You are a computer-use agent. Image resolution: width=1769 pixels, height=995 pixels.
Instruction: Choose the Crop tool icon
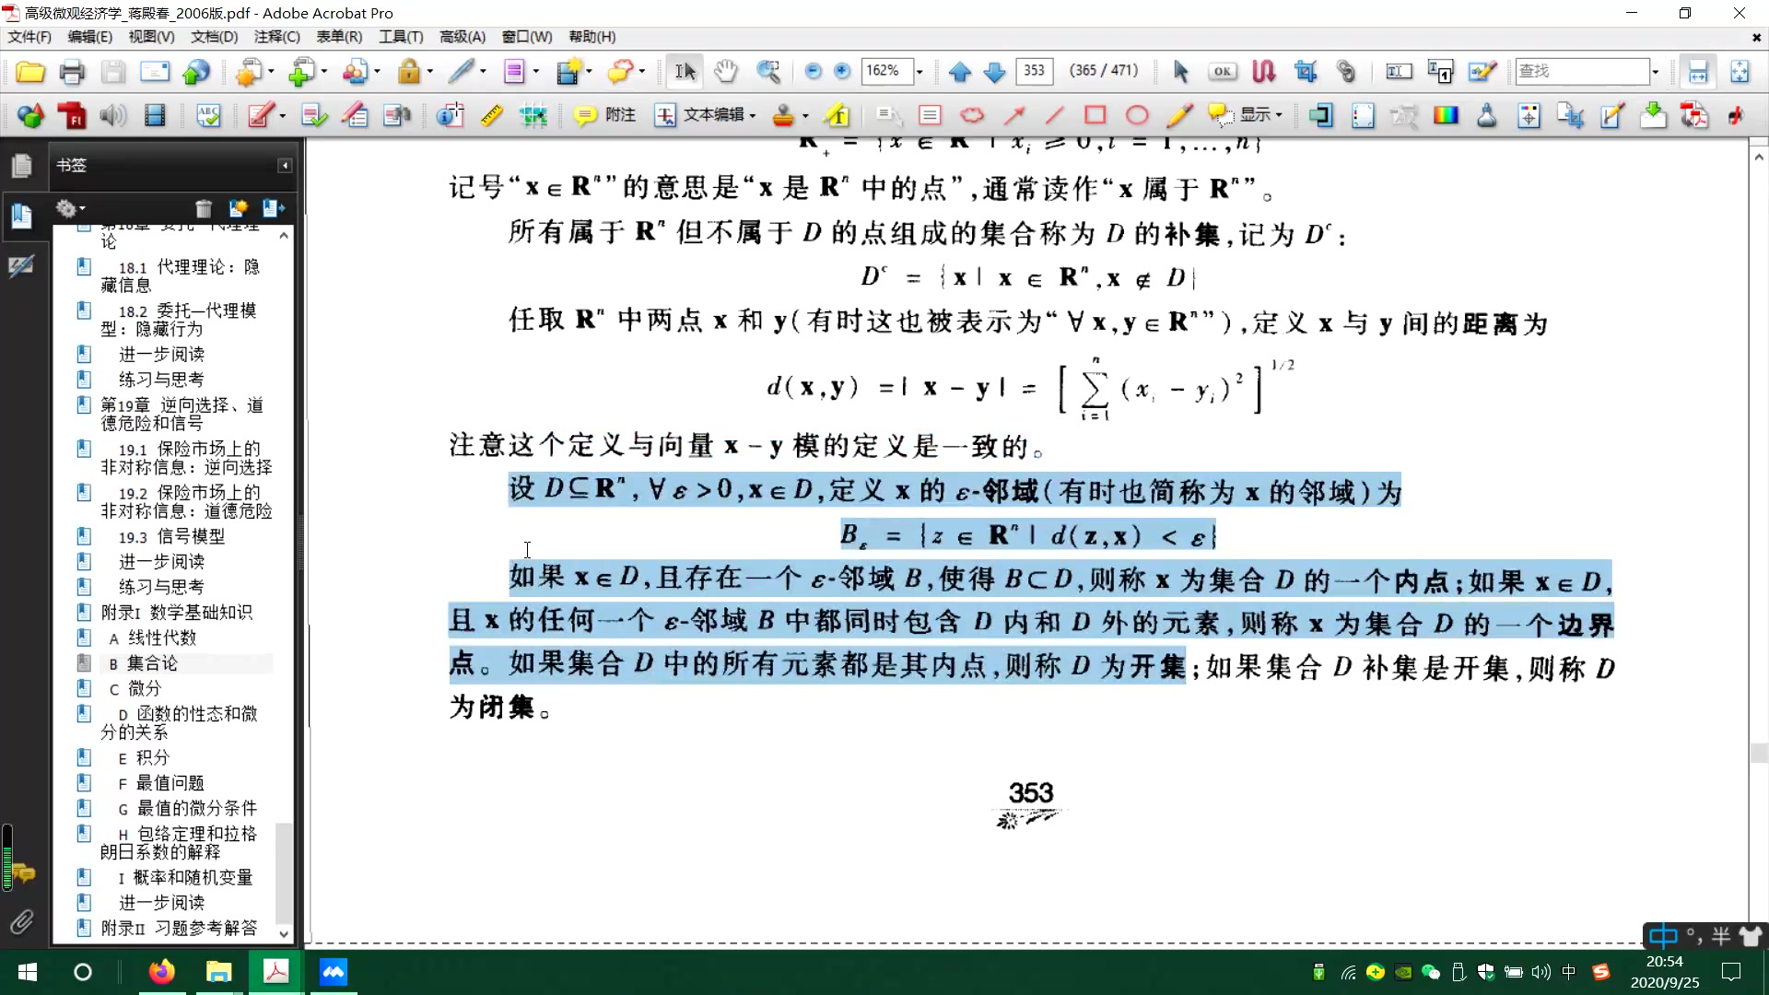[x=1305, y=72]
